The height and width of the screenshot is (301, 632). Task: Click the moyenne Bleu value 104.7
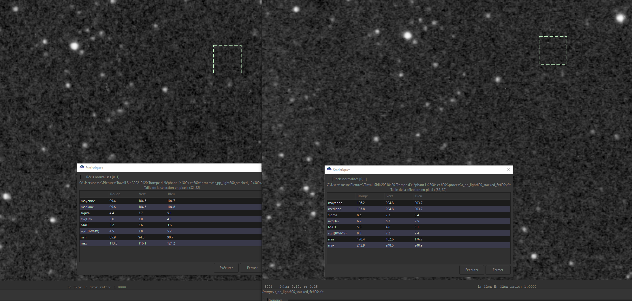tap(171, 201)
